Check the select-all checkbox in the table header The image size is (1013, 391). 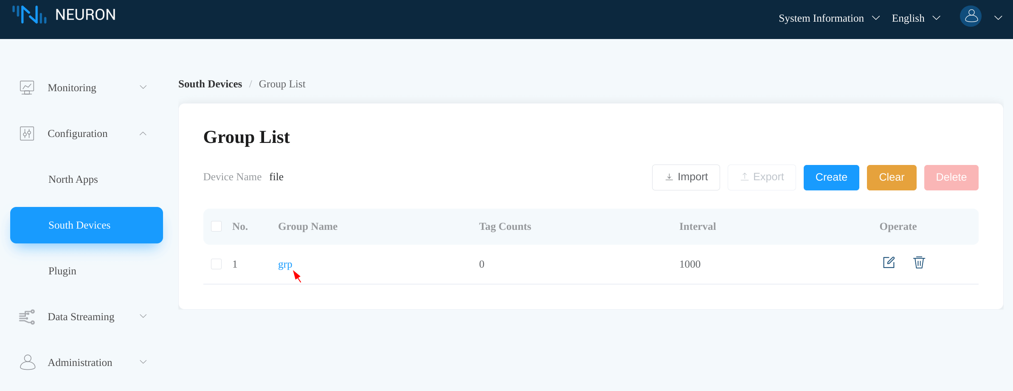coord(217,226)
